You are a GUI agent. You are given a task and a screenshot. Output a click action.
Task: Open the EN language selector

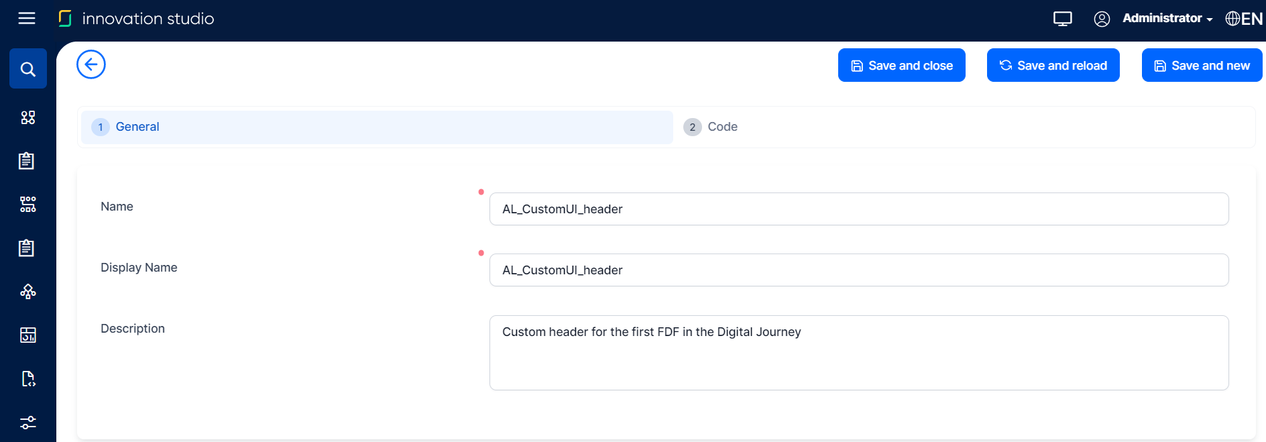[1243, 18]
